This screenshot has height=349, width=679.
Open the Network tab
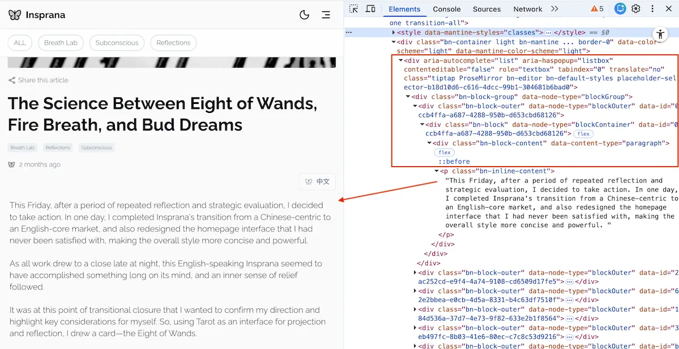point(527,9)
